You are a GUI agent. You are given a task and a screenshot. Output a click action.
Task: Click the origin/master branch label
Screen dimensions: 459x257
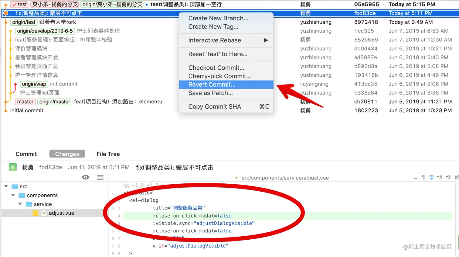point(55,102)
